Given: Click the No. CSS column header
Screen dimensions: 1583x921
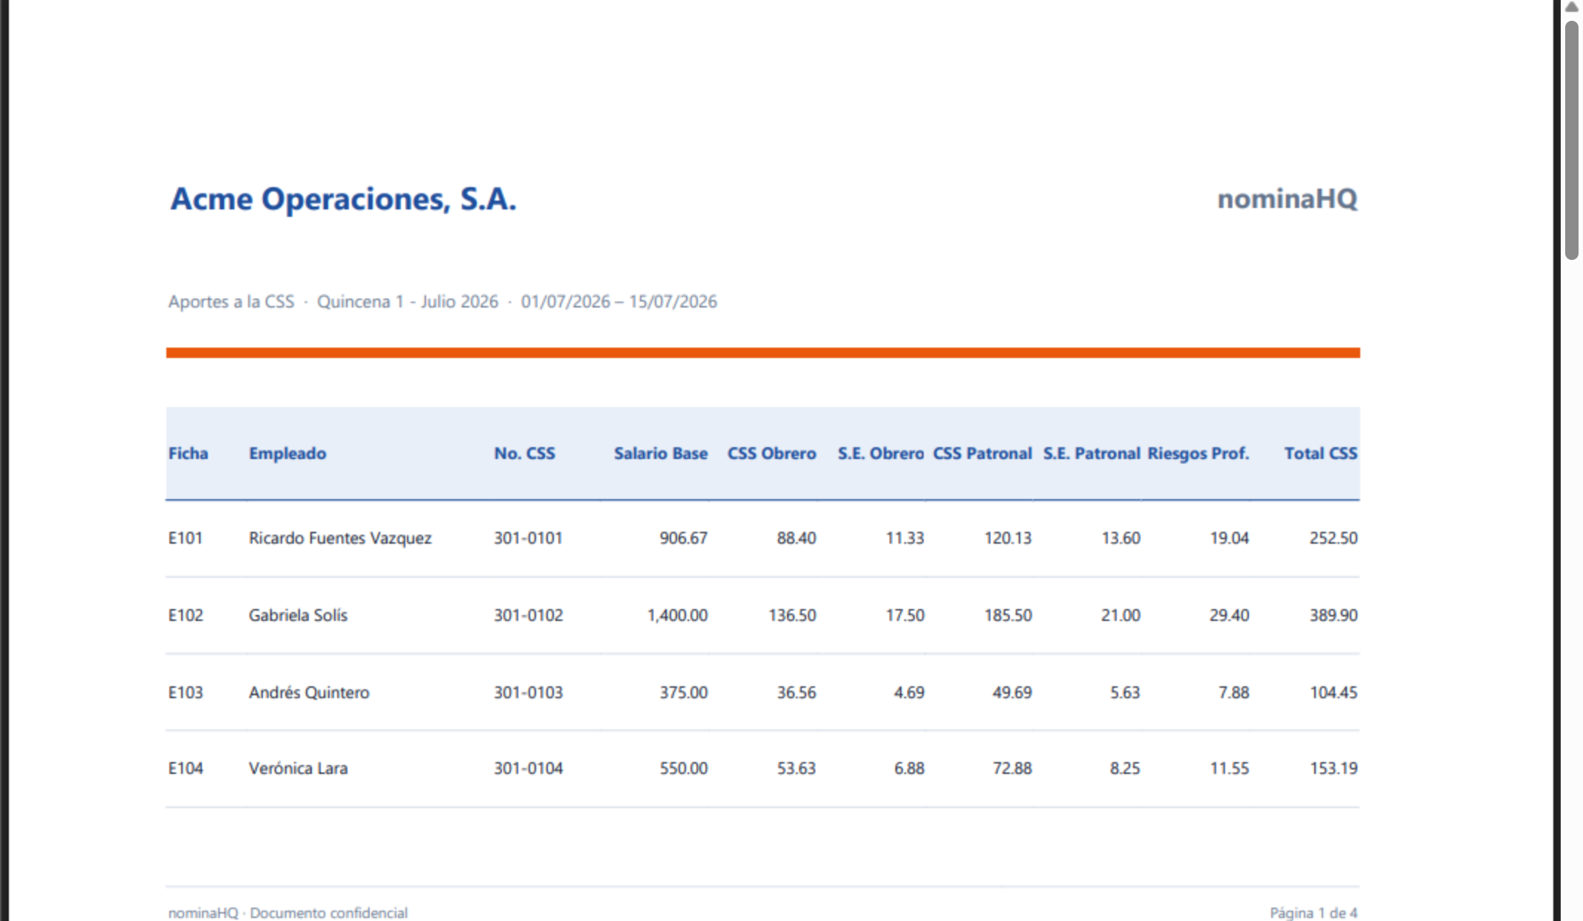Looking at the screenshot, I should coord(524,453).
